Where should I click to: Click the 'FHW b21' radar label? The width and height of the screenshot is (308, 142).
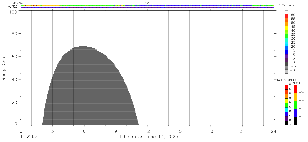pyautogui.click(x=30, y=137)
